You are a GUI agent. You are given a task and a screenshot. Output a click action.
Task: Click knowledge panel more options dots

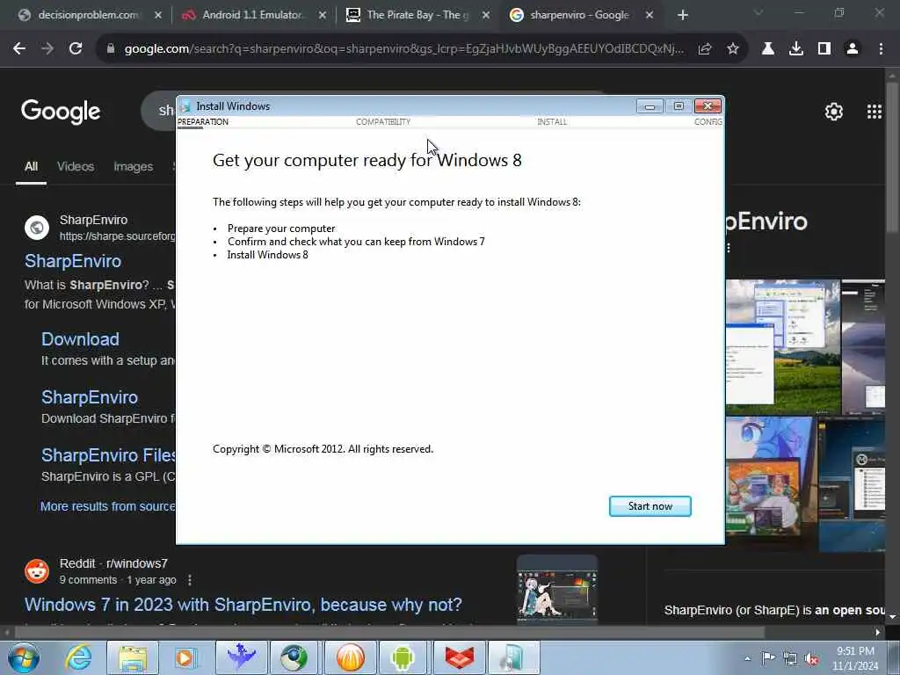pyautogui.click(x=729, y=248)
